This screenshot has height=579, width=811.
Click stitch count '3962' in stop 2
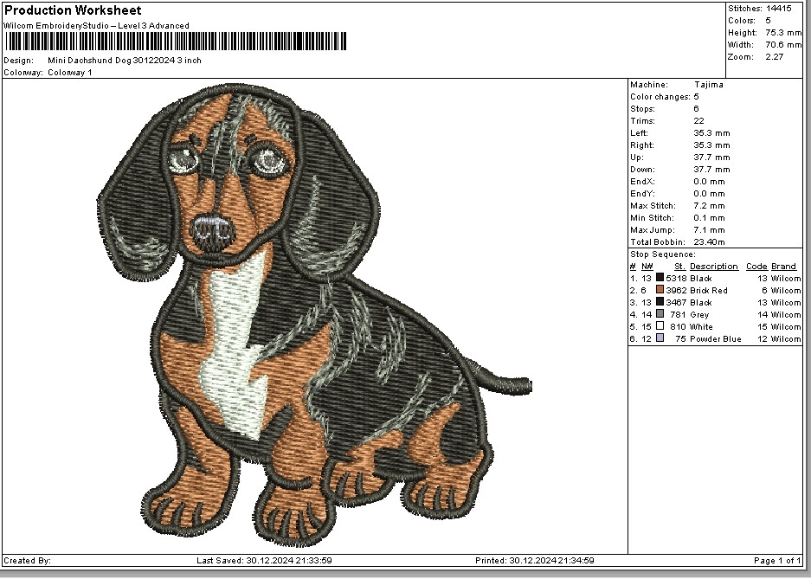(x=676, y=291)
